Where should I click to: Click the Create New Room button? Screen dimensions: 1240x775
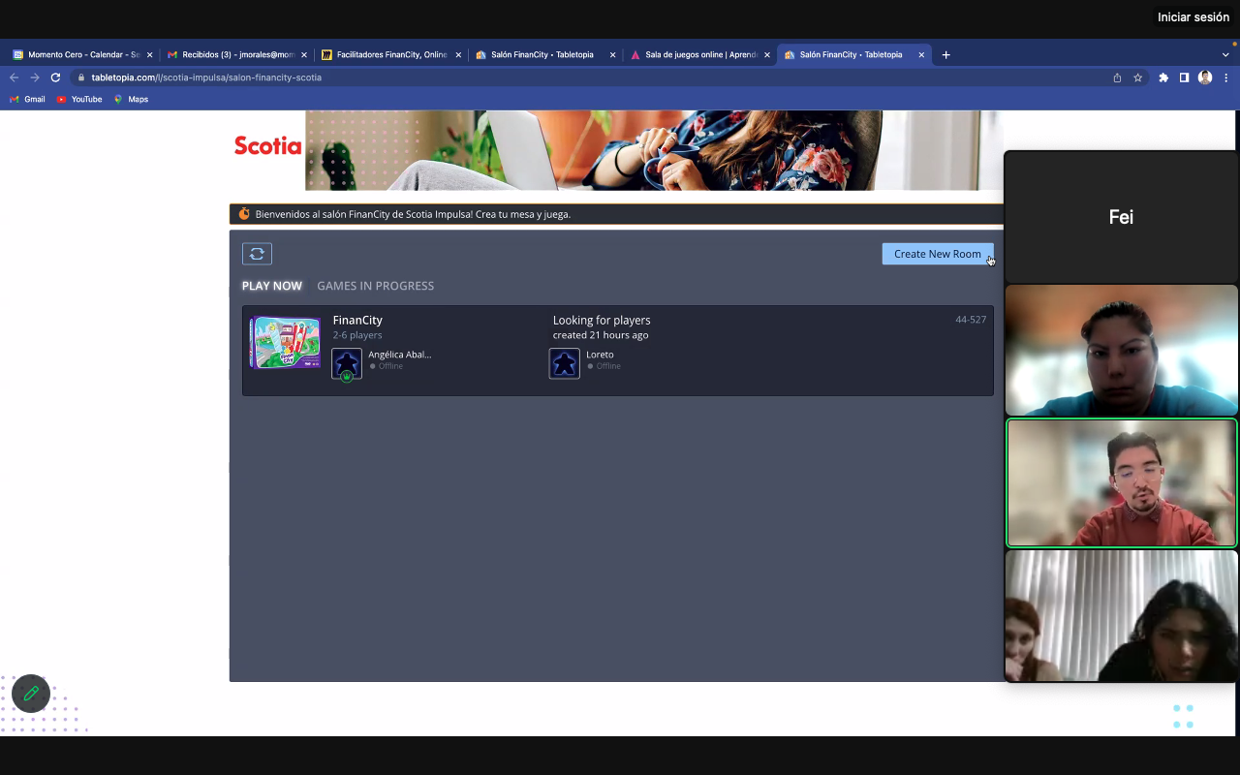[938, 254]
